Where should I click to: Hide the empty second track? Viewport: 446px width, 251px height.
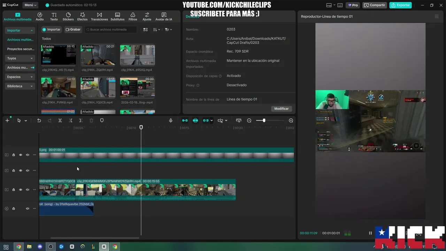click(x=21, y=170)
